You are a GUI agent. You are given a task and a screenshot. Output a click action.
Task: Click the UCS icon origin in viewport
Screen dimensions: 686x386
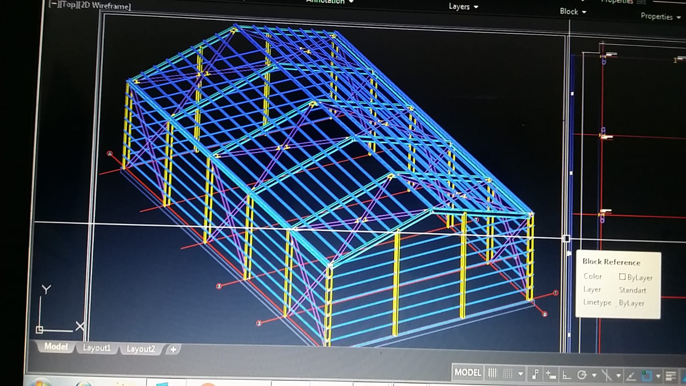pyautogui.click(x=39, y=329)
